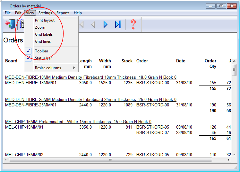240x172 pixels.
Task: Click the horizontal scrollbar thumb
Action: click(x=110, y=160)
